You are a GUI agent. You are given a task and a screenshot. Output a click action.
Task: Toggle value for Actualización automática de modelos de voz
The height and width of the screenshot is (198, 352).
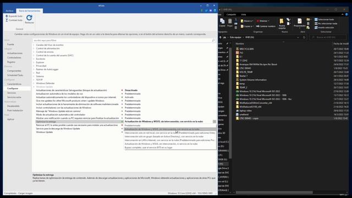[x=133, y=94]
